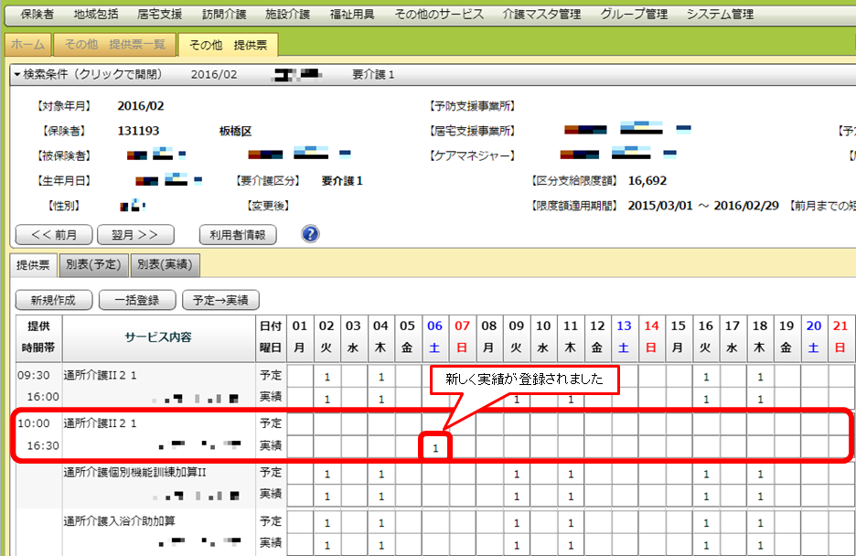Image resolution: width=856 pixels, height=556 pixels.
Task: Go to previous month with 前月 button
Action: pyautogui.click(x=53, y=235)
